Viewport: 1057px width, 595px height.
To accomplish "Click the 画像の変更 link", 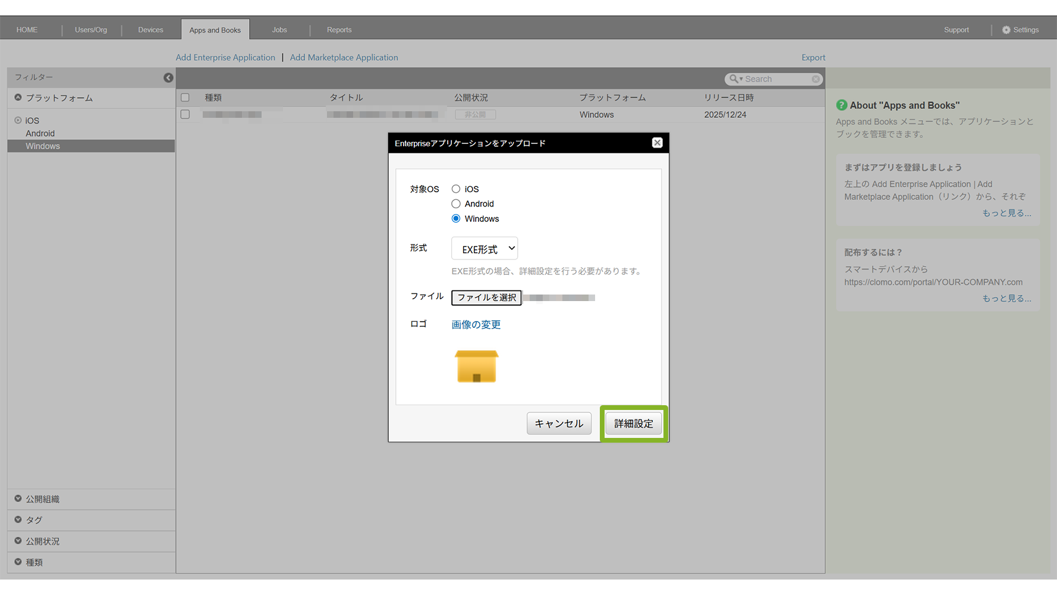I will pyautogui.click(x=476, y=325).
